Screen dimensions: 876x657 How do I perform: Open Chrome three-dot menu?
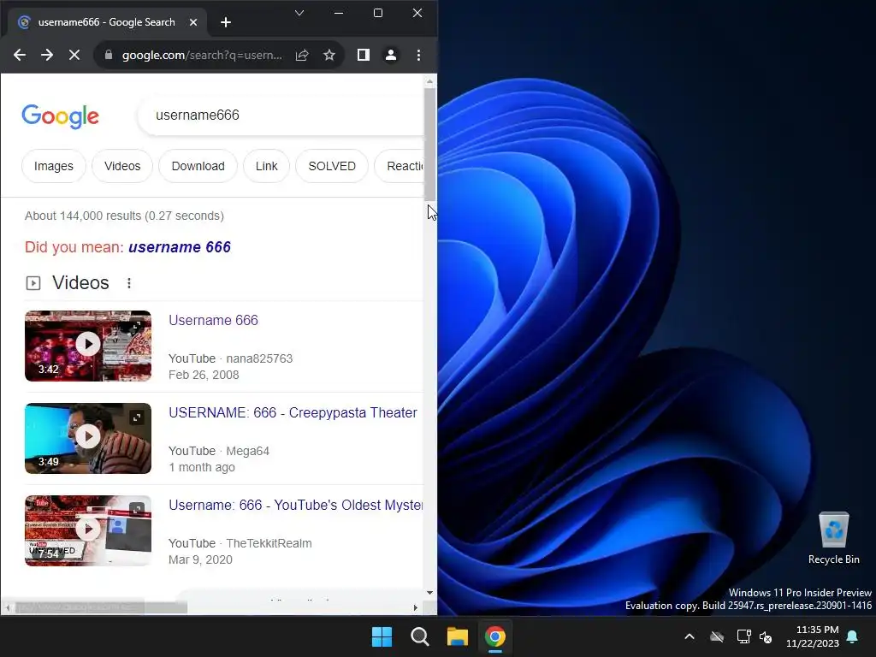[418, 55]
